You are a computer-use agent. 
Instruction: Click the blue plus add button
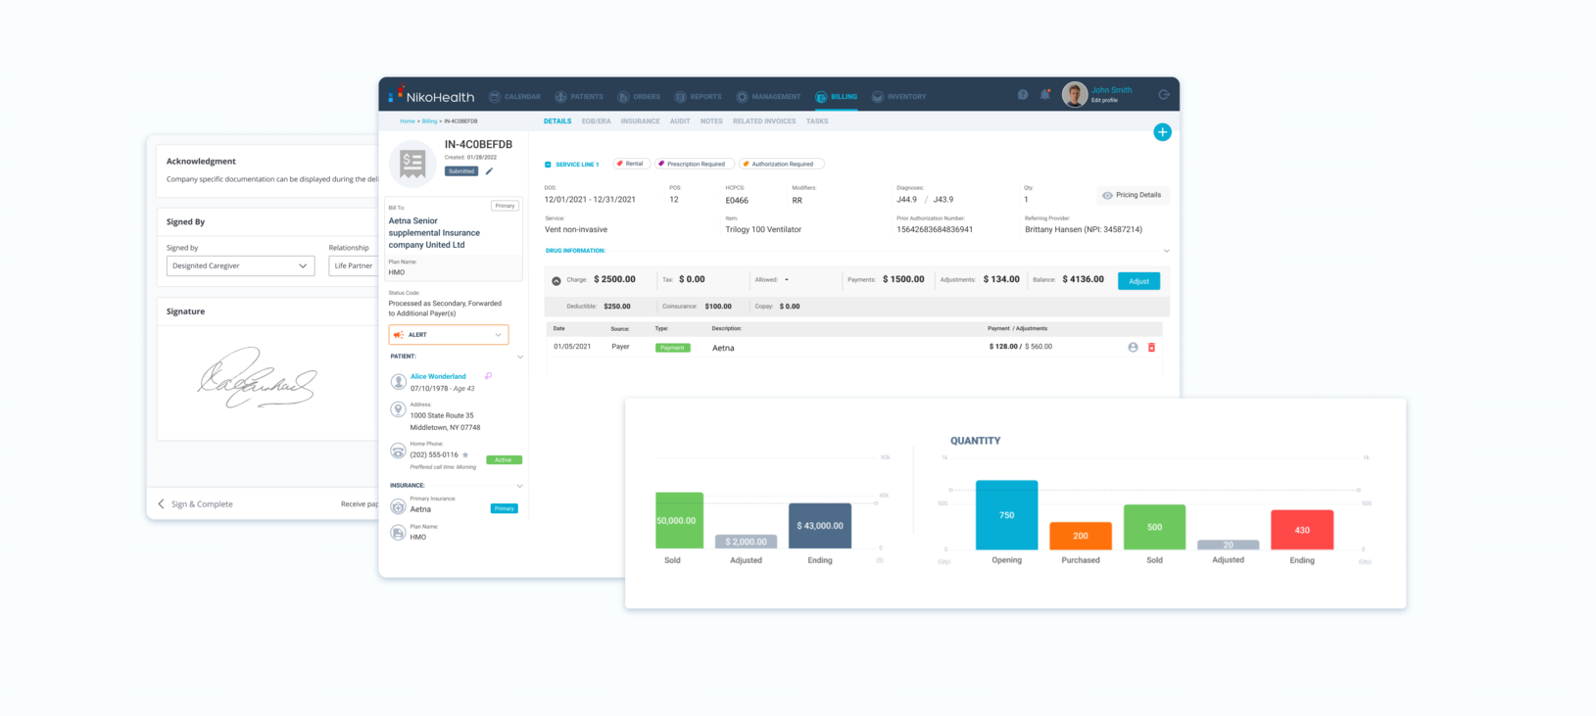(1162, 132)
